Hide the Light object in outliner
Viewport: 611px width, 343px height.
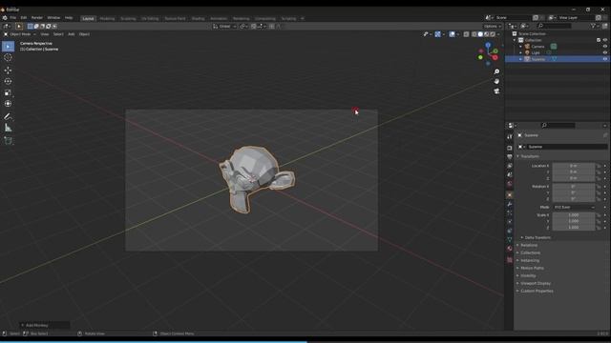[x=605, y=52]
